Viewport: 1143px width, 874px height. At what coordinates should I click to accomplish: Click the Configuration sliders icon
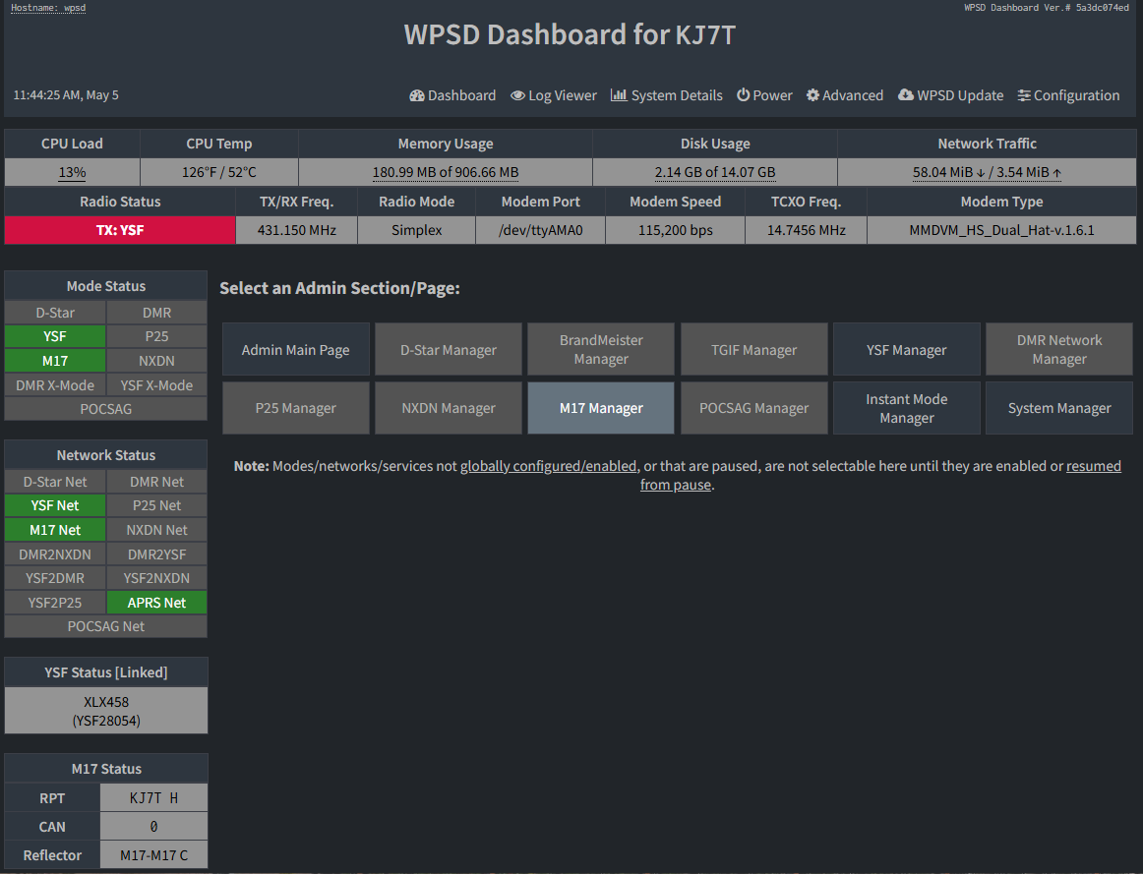tap(1024, 95)
